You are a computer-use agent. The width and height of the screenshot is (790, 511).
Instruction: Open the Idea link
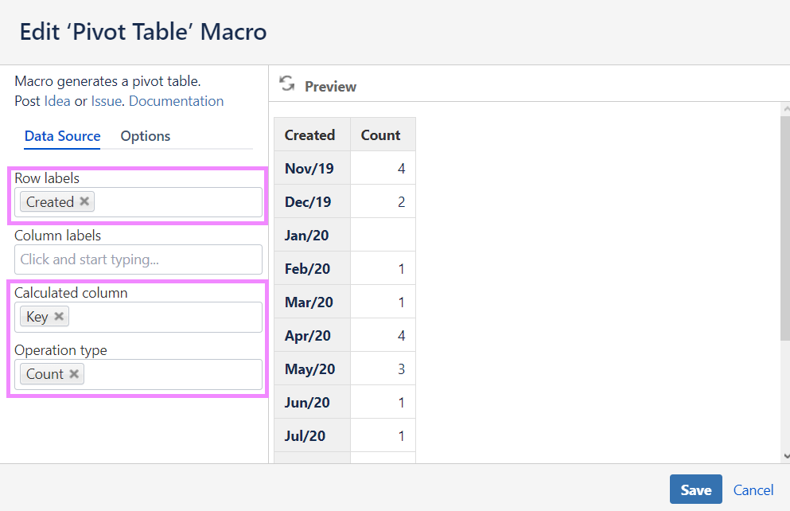click(57, 101)
